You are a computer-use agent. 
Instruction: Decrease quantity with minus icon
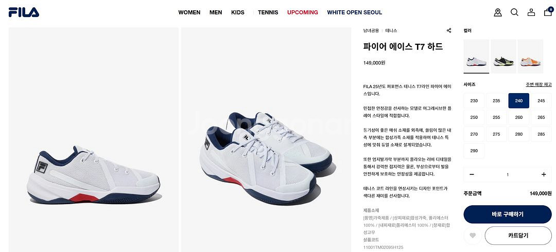tap(472, 174)
